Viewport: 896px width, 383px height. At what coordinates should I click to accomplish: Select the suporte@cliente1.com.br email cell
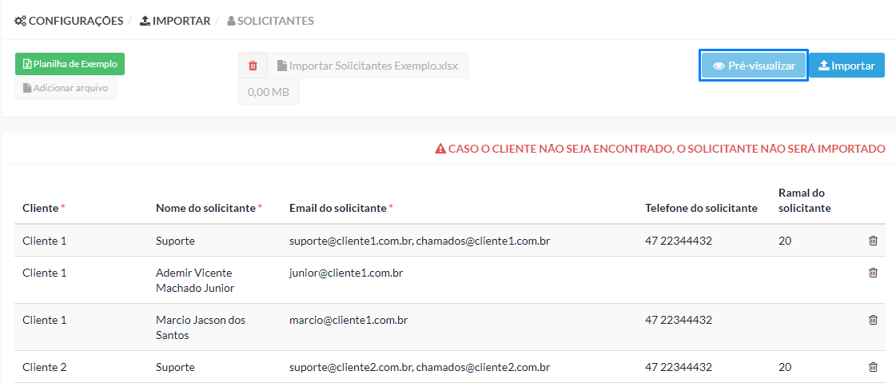point(420,241)
